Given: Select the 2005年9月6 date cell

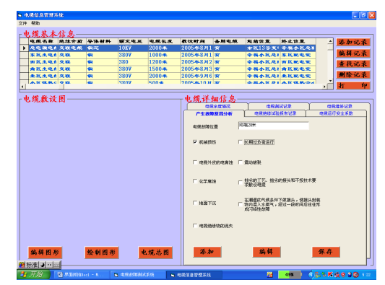Looking at the screenshot, I should point(196,76).
